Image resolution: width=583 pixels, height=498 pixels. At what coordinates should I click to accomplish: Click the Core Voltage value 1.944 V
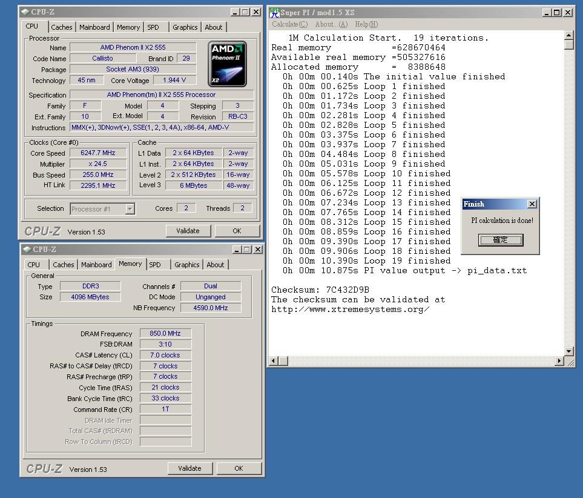tap(174, 81)
